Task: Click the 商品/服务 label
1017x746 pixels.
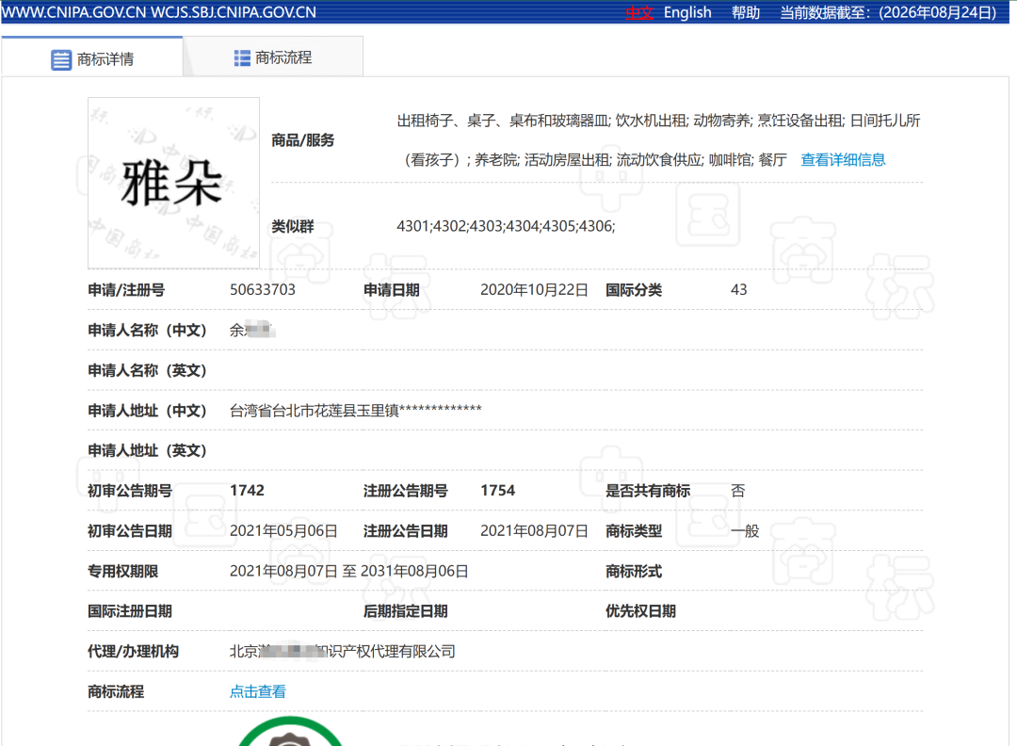Action: point(303,140)
